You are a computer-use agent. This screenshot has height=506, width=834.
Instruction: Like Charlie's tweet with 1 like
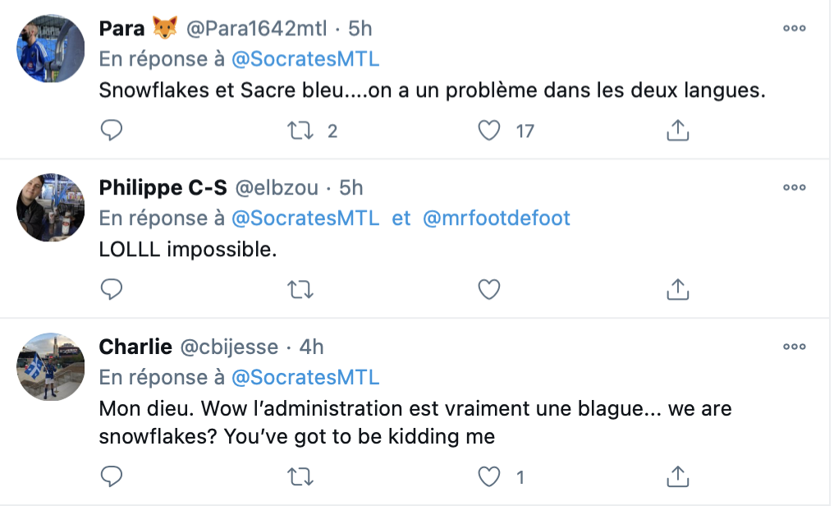[x=488, y=476]
